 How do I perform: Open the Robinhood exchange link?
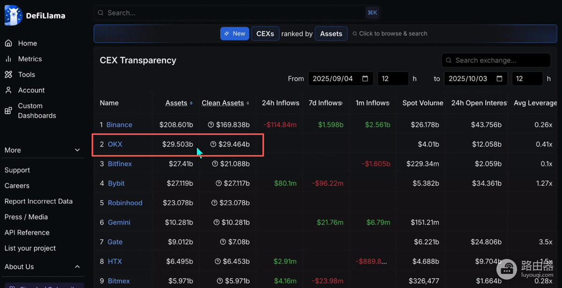(125, 203)
